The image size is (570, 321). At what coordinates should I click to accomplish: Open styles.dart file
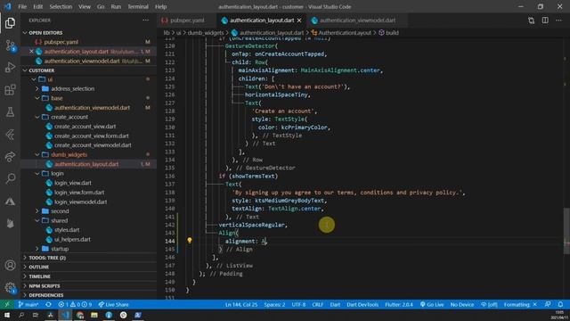coord(67,230)
